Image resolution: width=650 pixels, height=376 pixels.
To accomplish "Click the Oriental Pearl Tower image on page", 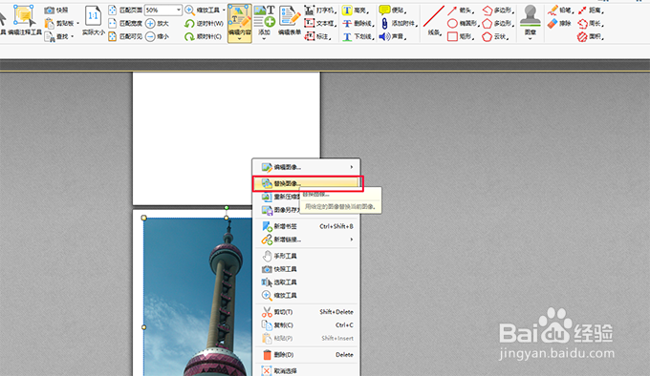I will [x=198, y=297].
